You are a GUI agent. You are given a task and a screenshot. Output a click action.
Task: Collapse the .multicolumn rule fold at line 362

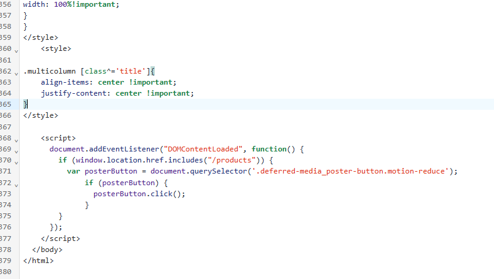(x=17, y=74)
